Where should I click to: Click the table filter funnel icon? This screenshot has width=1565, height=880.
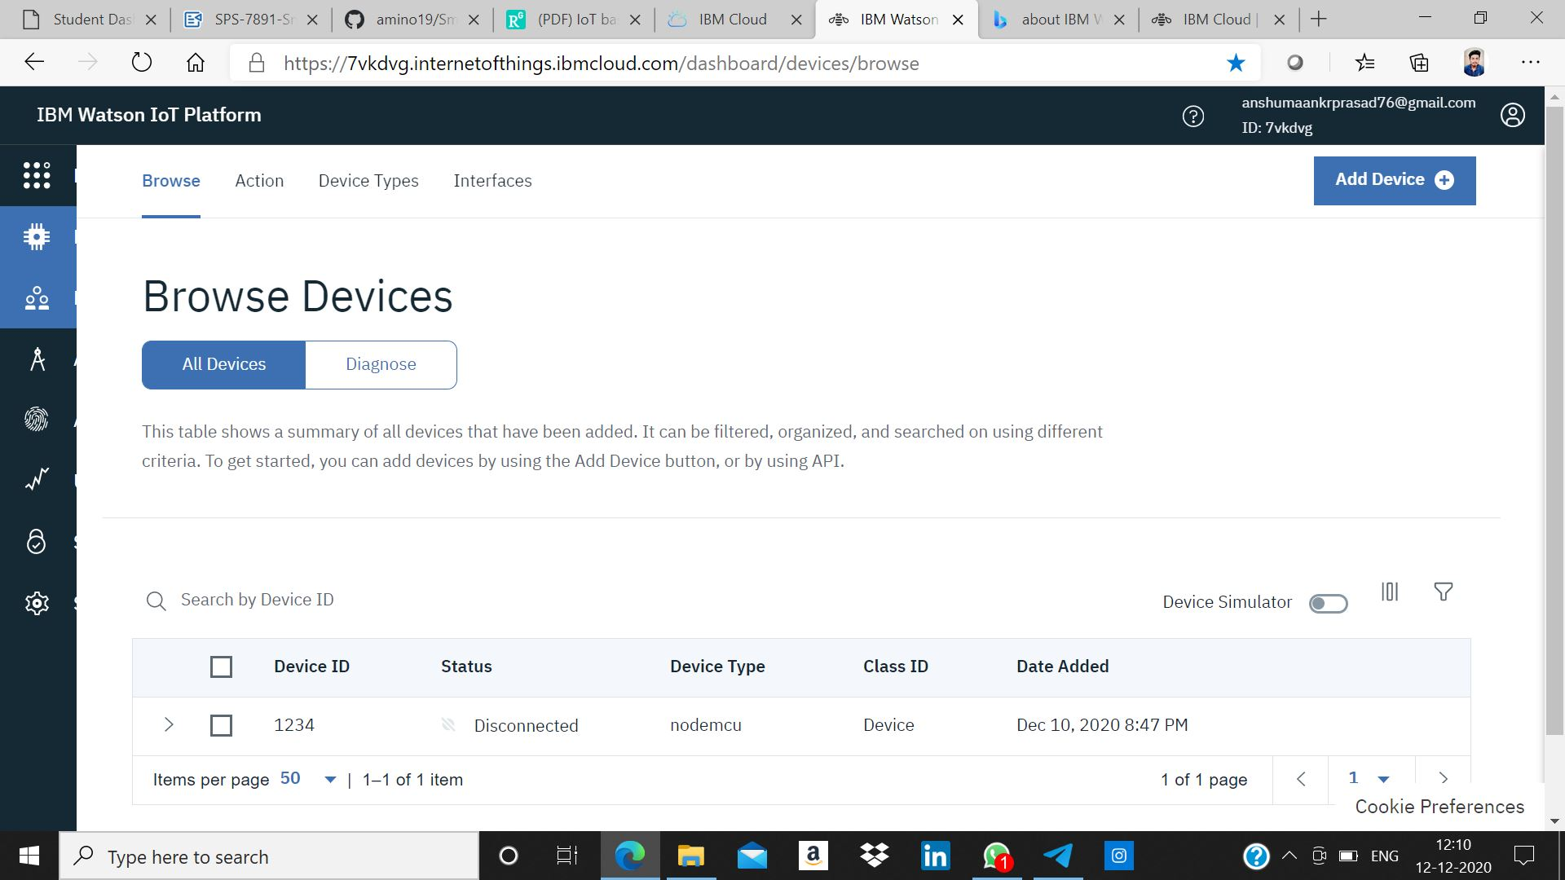point(1443,592)
